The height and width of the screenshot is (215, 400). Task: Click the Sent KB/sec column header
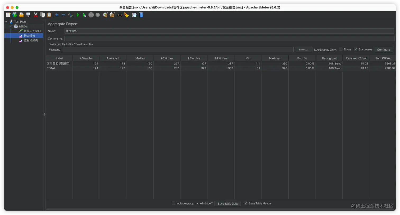point(383,58)
